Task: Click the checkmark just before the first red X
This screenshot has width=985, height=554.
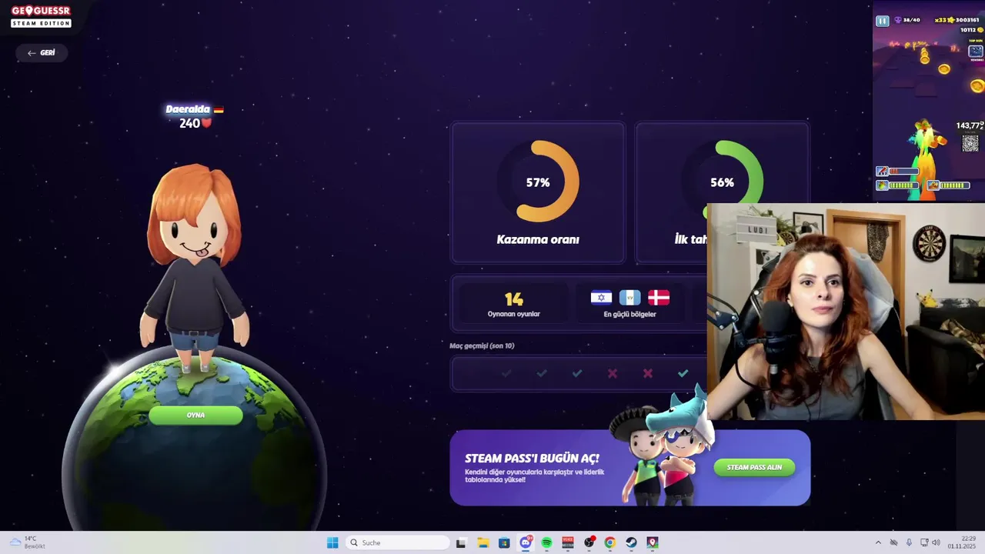Action: coord(577,373)
